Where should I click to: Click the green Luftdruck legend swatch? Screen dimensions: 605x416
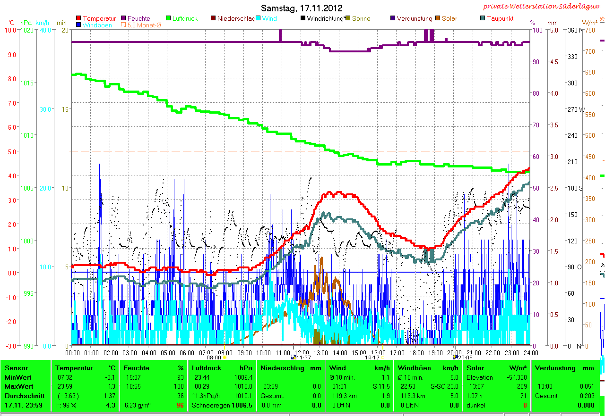(168, 18)
